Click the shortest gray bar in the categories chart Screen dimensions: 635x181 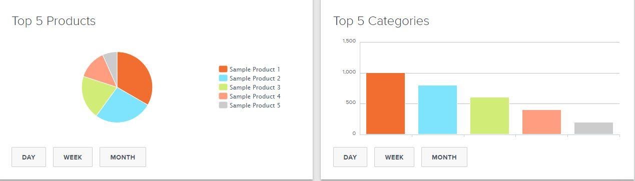[x=593, y=128]
